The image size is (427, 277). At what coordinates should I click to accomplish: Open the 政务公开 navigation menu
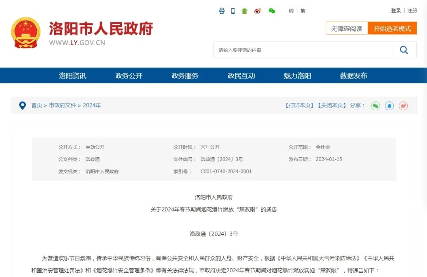tap(128, 75)
